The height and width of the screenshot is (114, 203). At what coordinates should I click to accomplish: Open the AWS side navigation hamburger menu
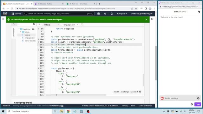pyautogui.click(x=3, y=19)
